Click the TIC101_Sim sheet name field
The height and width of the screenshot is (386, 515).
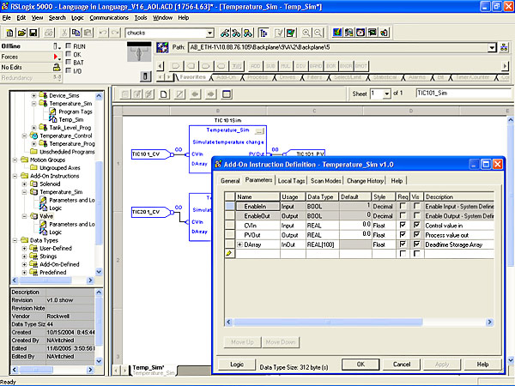[464, 93]
